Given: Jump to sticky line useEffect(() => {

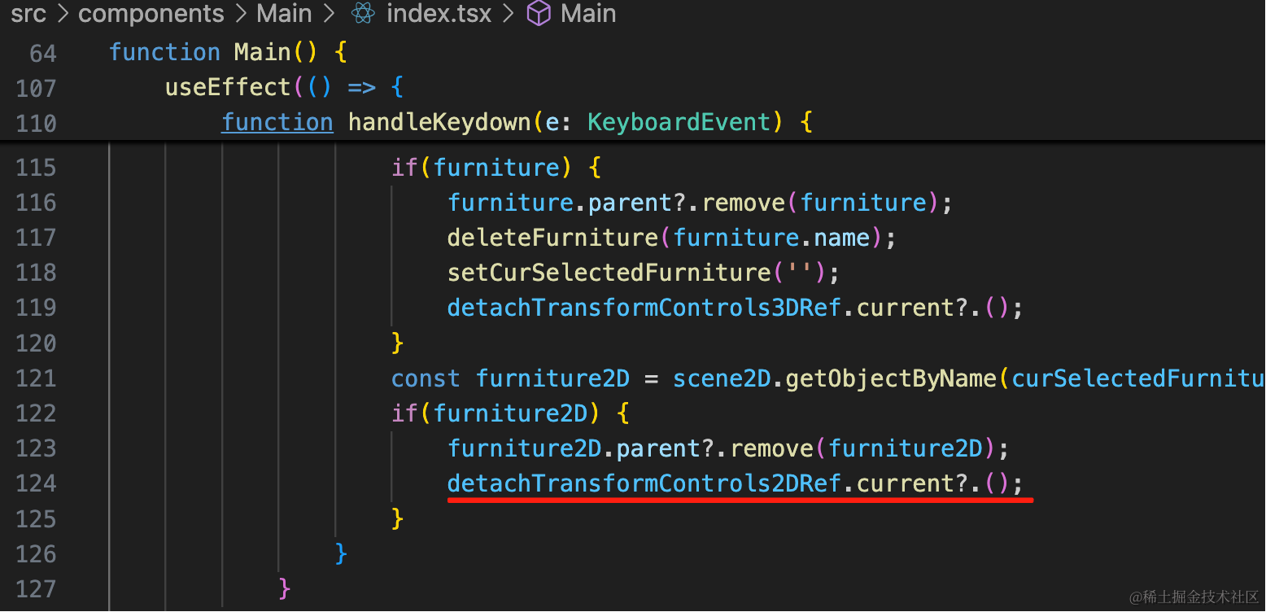Looking at the screenshot, I should 284,87.
